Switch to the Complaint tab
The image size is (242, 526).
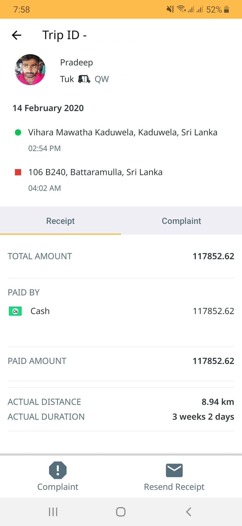(181, 221)
